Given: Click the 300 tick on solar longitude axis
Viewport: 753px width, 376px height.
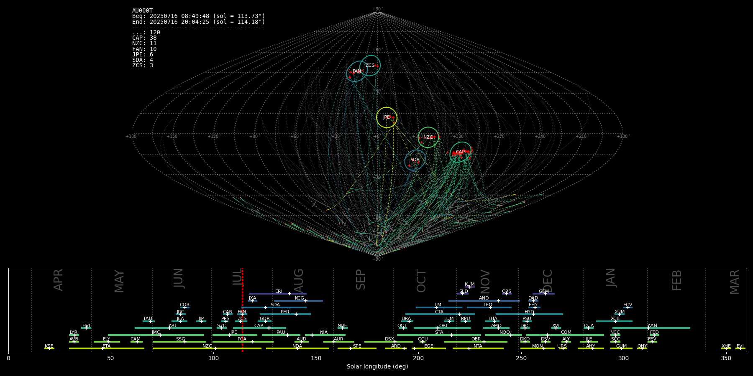Looking at the screenshot, I should point(623,358).
